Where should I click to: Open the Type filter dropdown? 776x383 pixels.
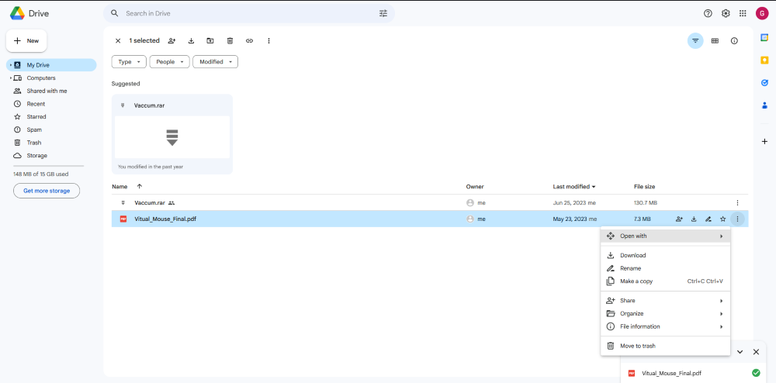point(129,62)
